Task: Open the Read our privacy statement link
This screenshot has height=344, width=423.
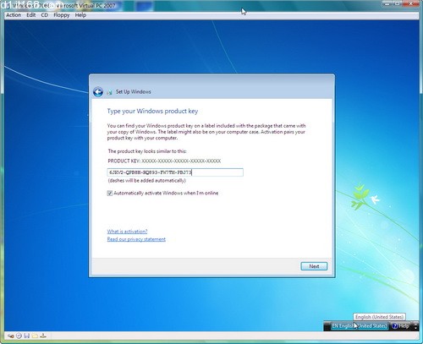Action: [136, 239]
